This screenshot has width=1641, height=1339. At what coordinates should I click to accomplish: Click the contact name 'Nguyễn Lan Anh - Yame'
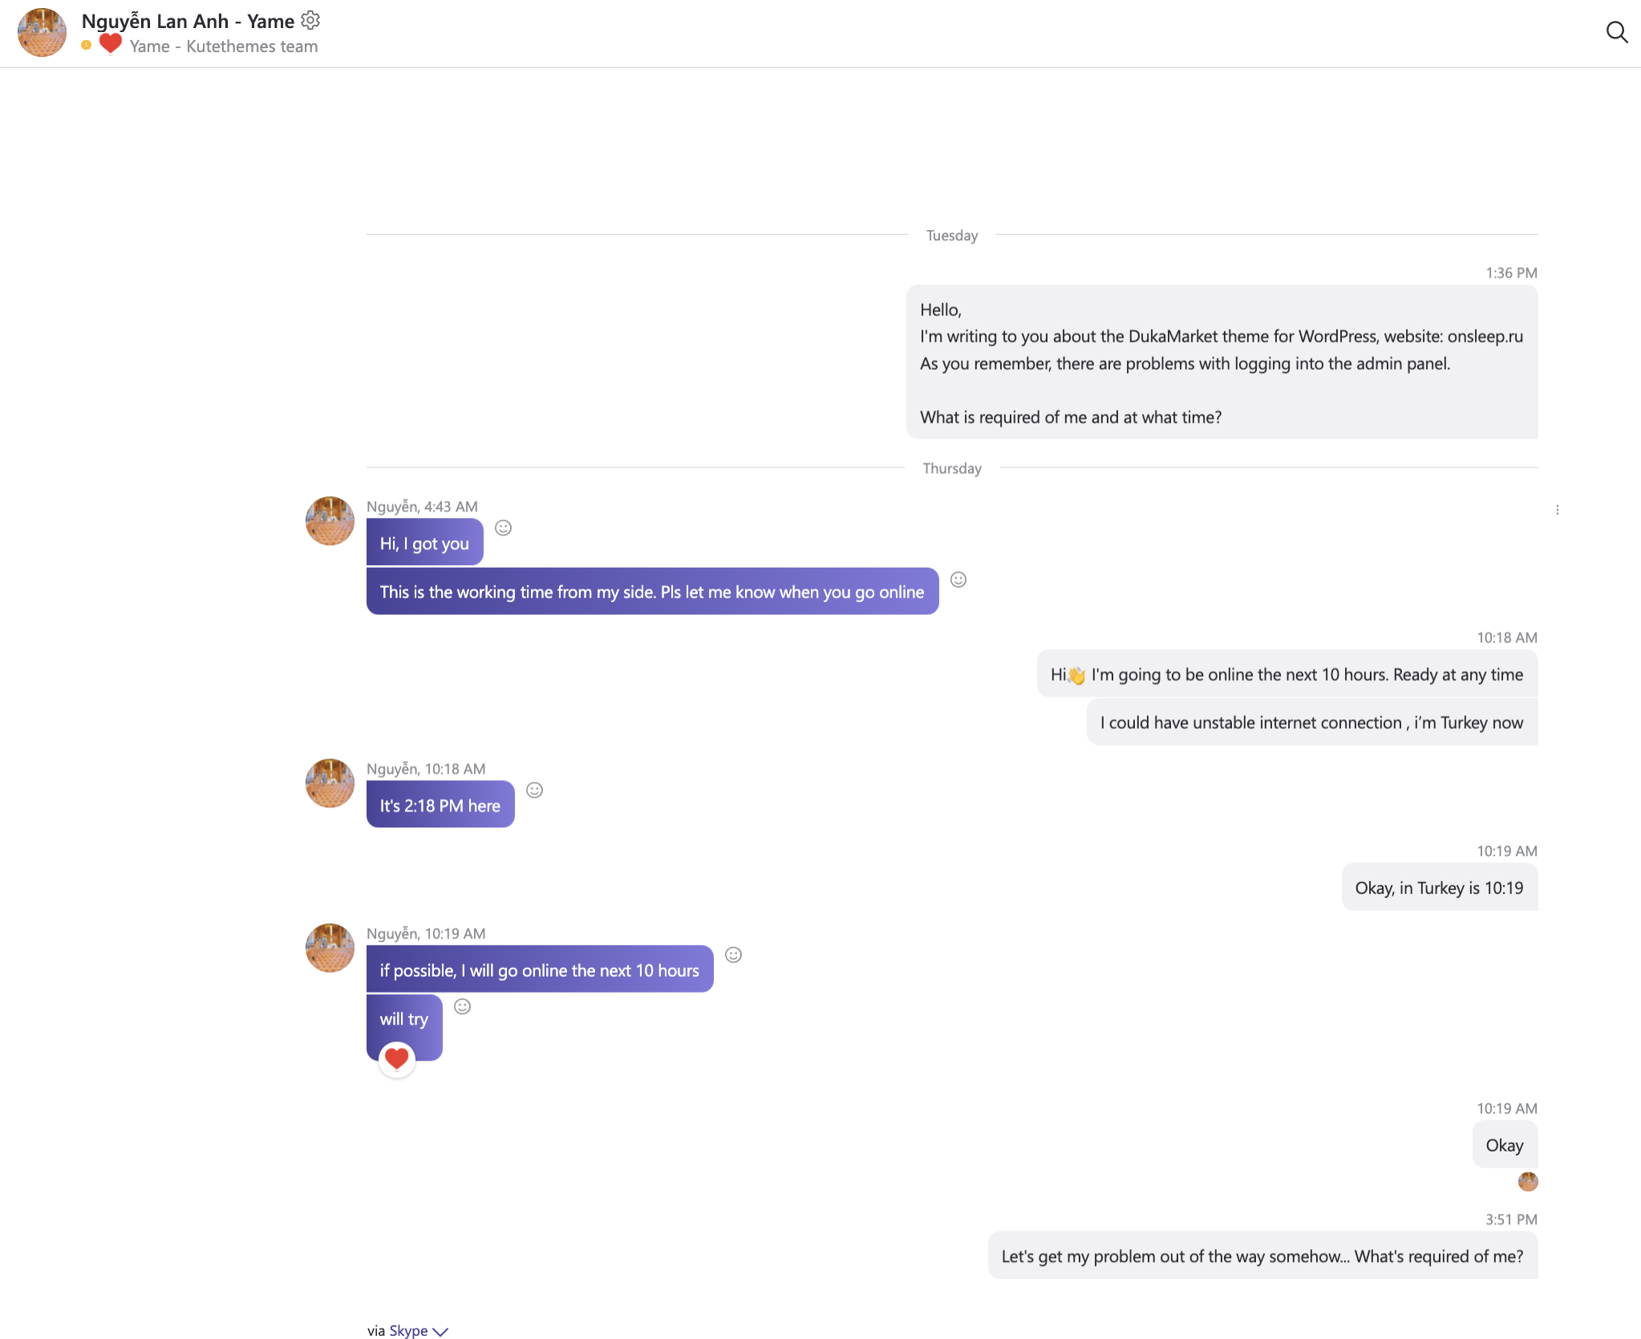188,21
